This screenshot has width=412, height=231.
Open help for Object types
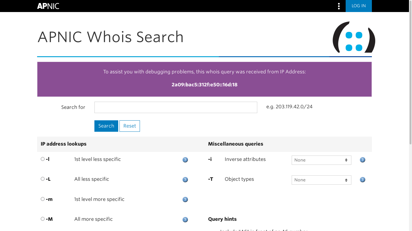(363, 180)
